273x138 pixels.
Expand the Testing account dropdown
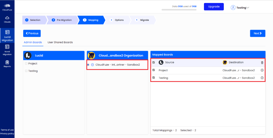(248, 8)
